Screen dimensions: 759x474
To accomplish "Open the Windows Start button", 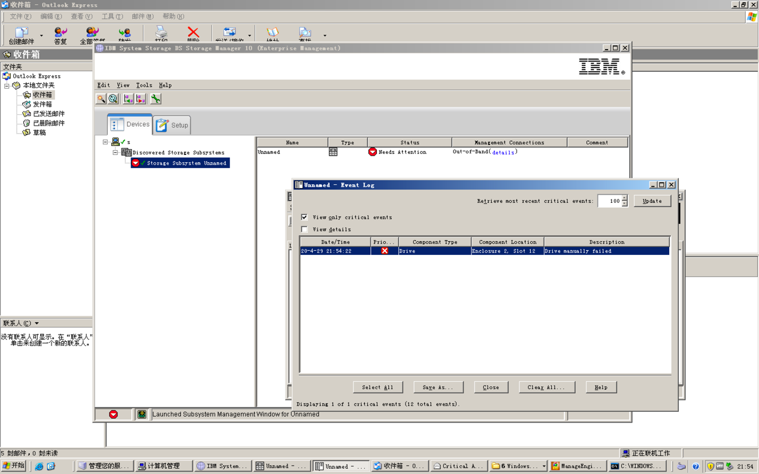I will [14, 466].
